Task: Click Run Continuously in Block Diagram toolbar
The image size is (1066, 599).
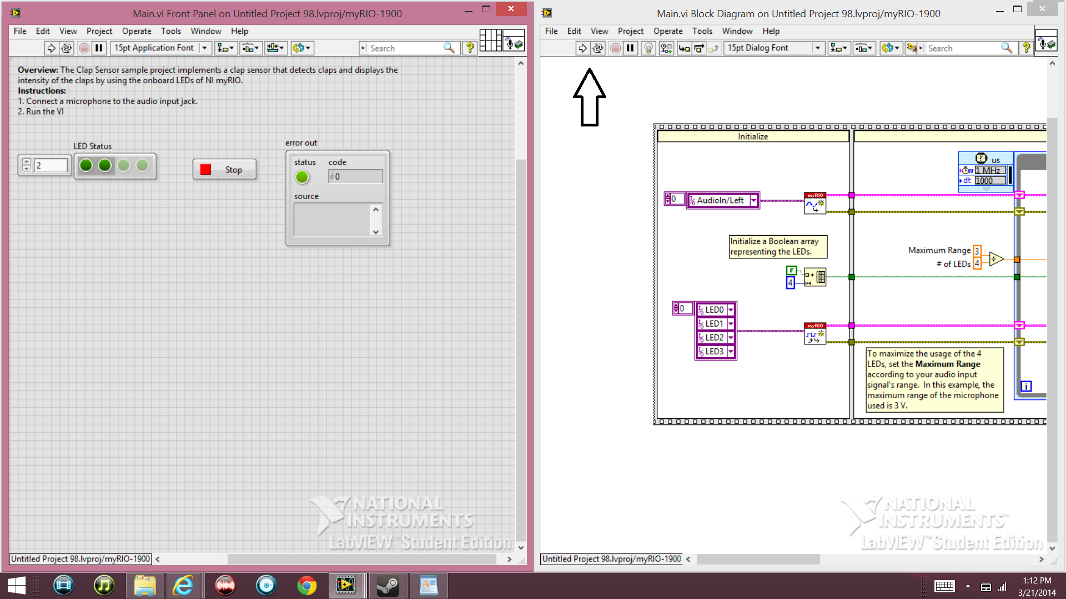Action: (598, 48)
